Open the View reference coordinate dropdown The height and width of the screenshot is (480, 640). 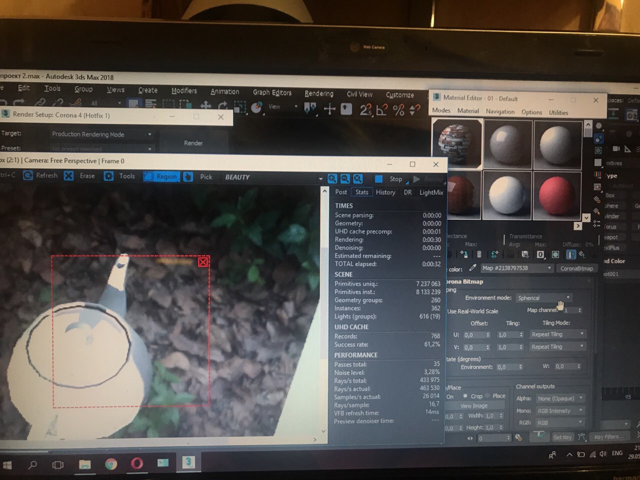282,106
